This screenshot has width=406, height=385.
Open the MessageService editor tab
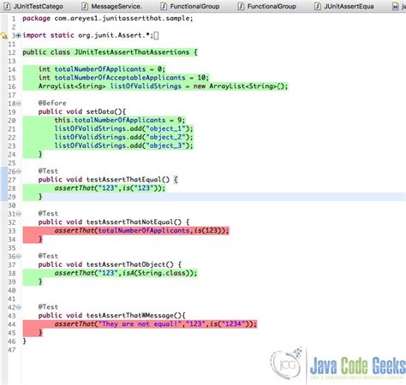tap(112, 6)
